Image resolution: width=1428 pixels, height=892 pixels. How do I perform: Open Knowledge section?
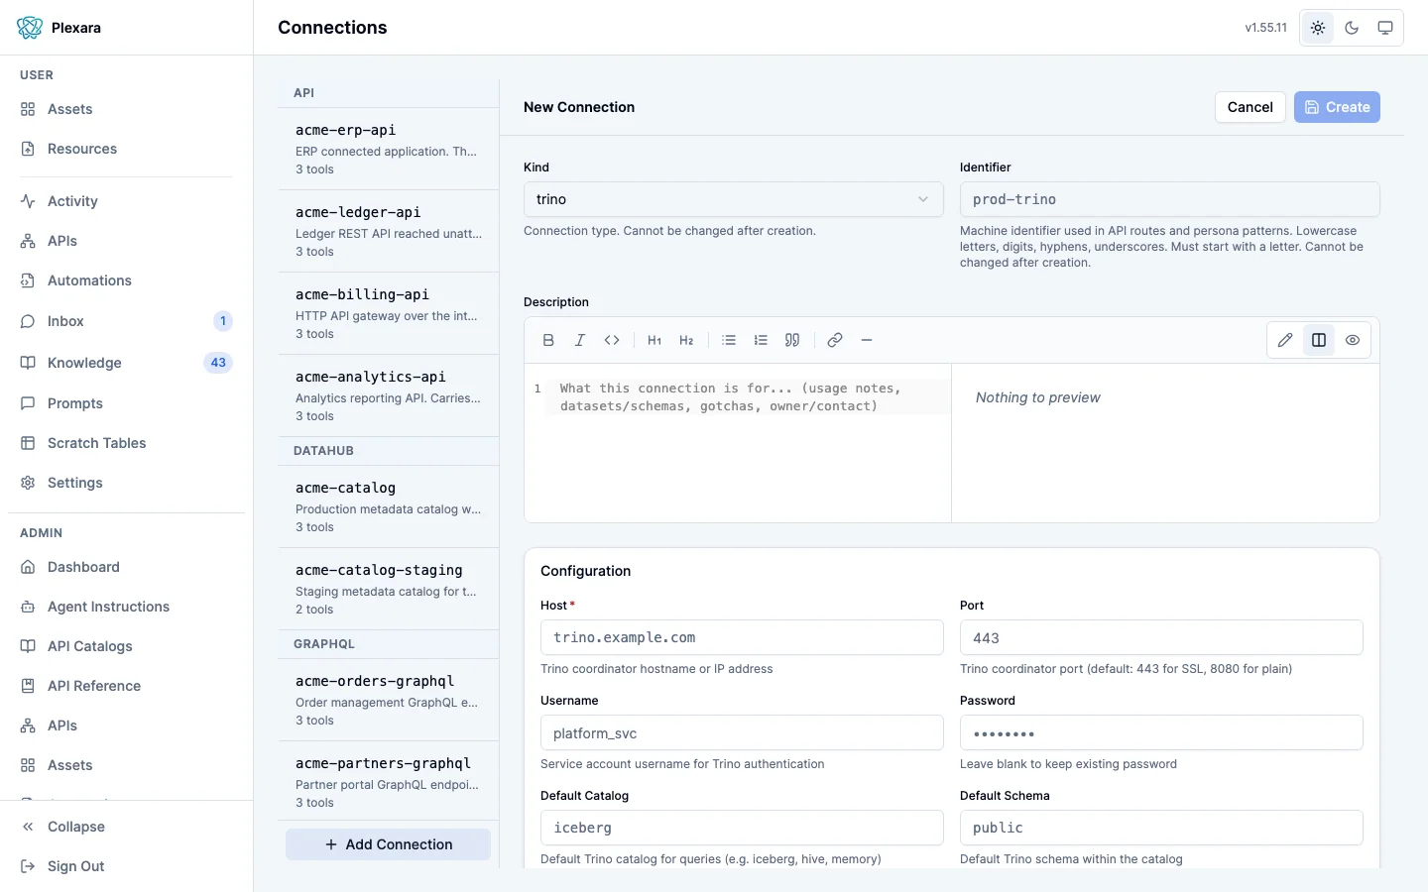coord(126,363)
